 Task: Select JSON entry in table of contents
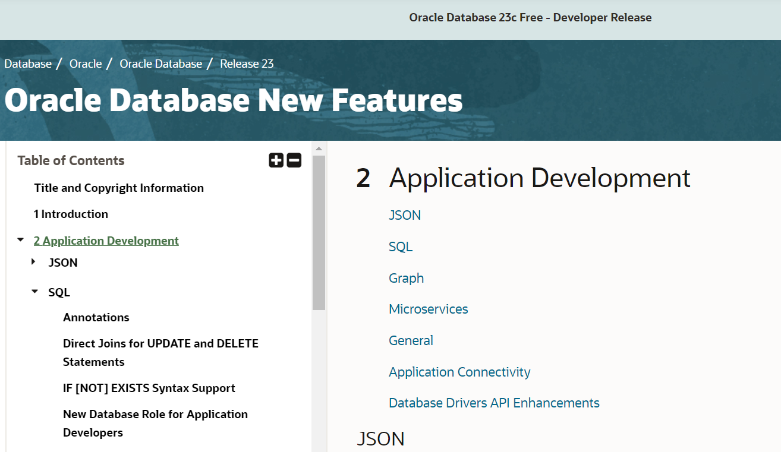pos(63,263)
